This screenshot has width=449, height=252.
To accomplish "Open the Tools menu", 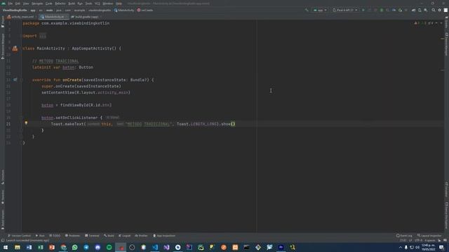I will [89, 3].
